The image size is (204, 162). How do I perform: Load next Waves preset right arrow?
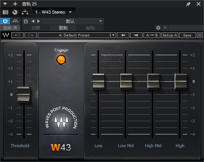point(136,35)
